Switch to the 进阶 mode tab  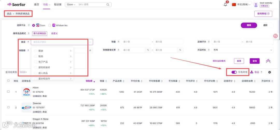(265, 25)
